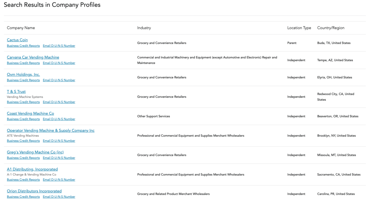View Business Credit Reports for Cactus Coin
368x201 pixels.
click(x=23, y=46)
